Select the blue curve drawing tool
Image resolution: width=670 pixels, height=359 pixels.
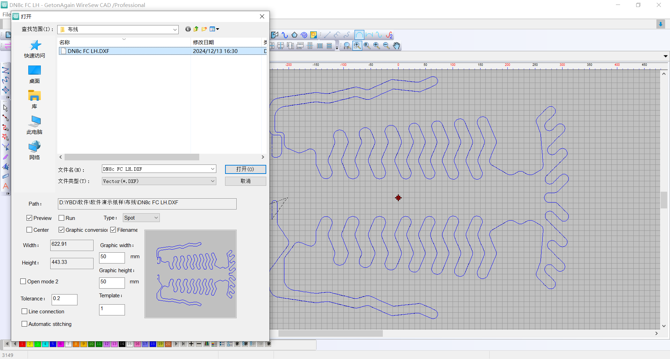(285, 35)
